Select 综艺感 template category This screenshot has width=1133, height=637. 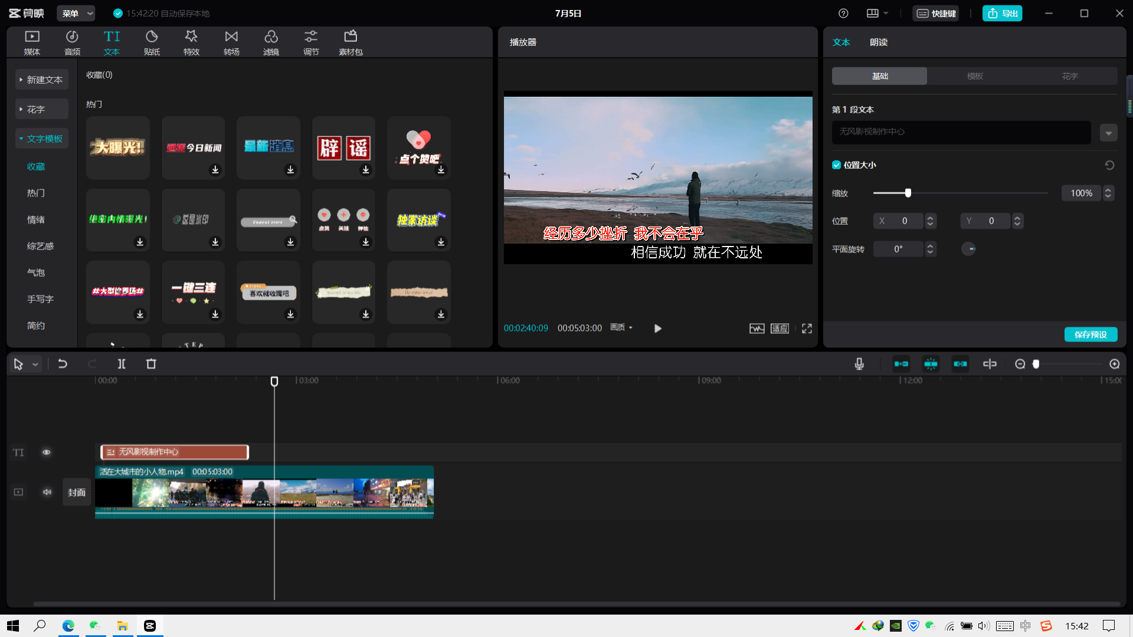coord(40,246)
